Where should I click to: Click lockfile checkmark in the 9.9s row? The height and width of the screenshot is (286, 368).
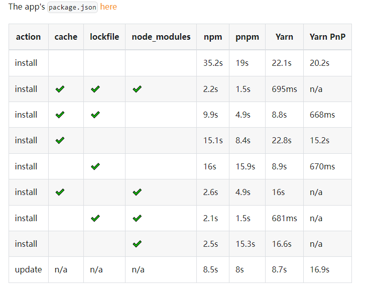(95, 115)
